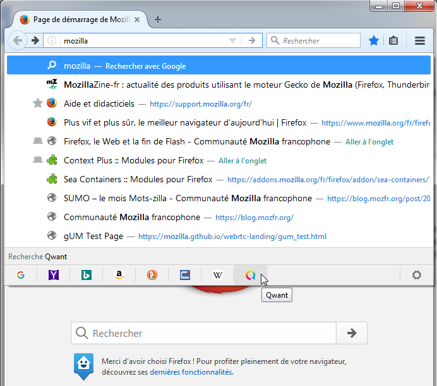
Task: Pick the DuckDuckGo search engine icon
Action: (152, 275)
